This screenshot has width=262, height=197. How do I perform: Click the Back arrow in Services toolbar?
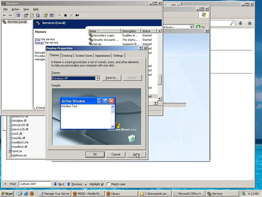pos(5,15)
